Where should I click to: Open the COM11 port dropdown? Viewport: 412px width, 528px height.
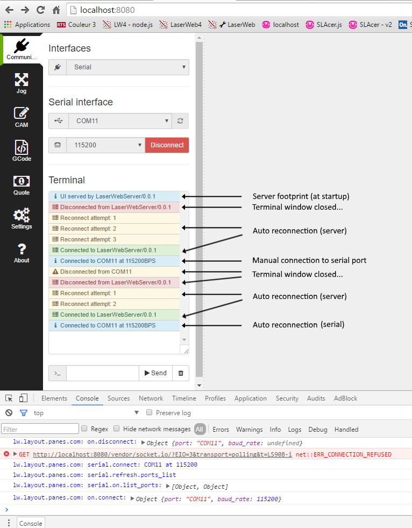click(x=120, y=121)
